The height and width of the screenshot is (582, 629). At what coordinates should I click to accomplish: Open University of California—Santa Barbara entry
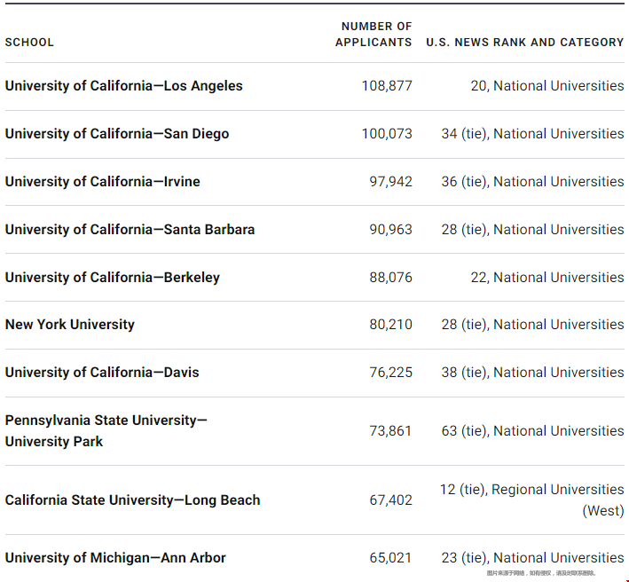point(130,230)
